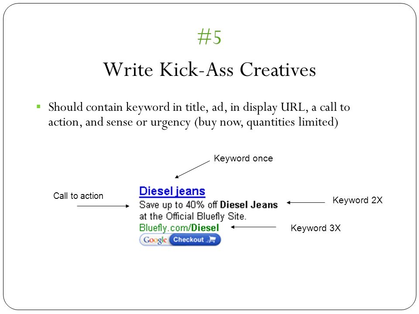This screenshot has height=314, width=419.
Task: Click the Google Checkout badge button
Action: [180, 239]
